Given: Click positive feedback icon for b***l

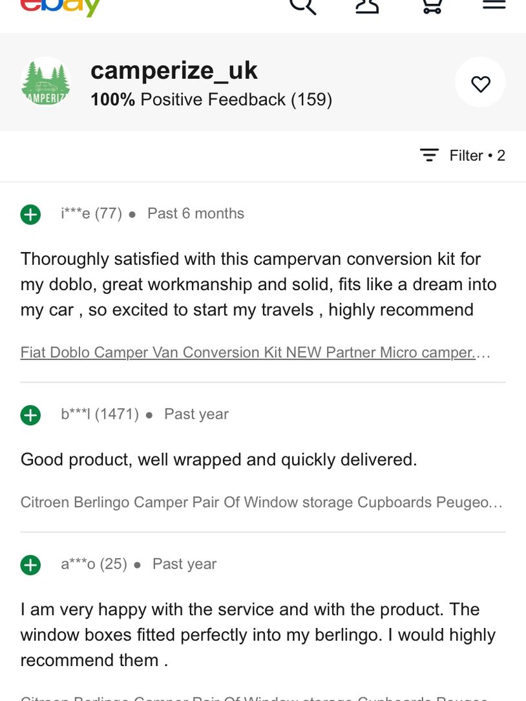Looking at the screenshot, I should point(30,415).
